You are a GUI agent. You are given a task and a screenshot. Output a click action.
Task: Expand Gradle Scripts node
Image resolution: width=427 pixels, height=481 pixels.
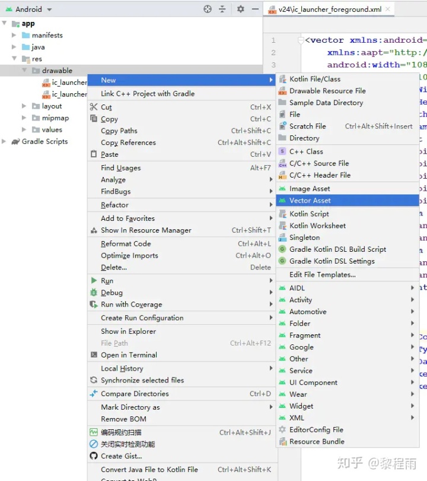point(4,141)
